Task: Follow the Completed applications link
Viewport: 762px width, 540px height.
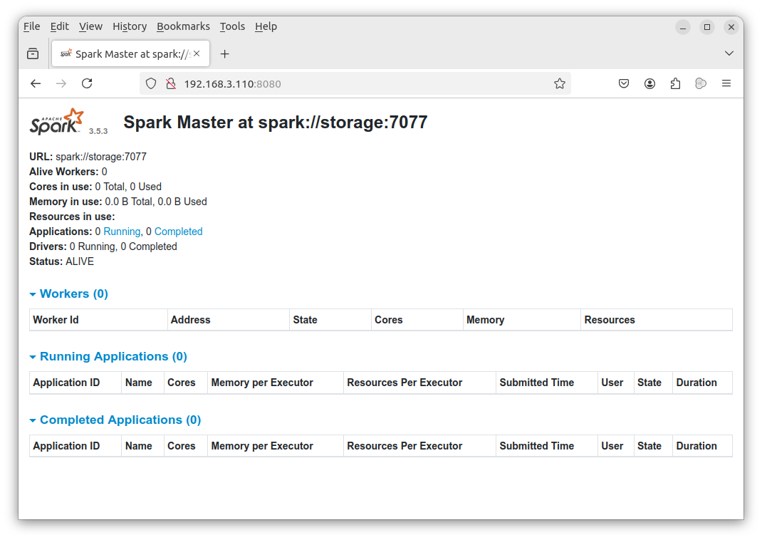Action: [x=178, y=232]
